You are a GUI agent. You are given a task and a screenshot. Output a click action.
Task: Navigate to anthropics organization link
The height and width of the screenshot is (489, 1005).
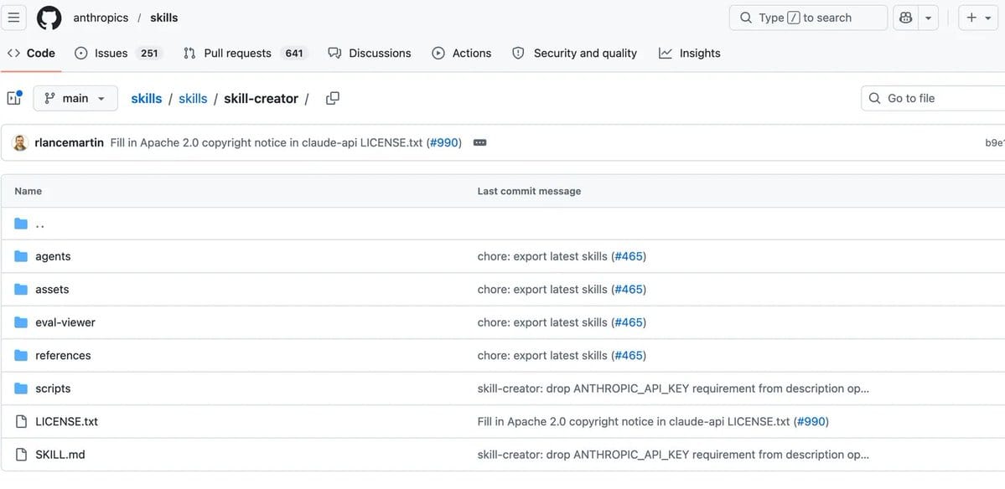click(101, 18)
